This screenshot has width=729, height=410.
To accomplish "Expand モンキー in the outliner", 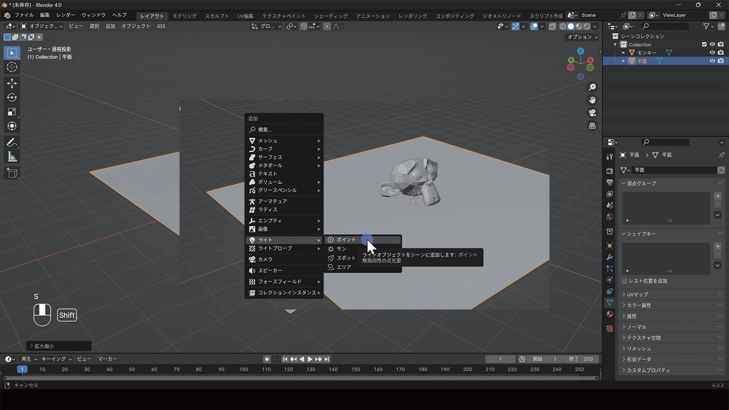I will 624,53.
